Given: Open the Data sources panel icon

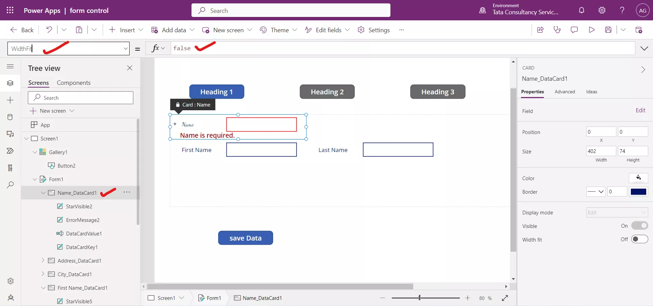Looking at the screenshot, I should [x=10, y=117].
